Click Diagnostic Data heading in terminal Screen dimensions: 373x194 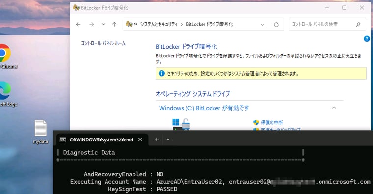click(89, 153)
